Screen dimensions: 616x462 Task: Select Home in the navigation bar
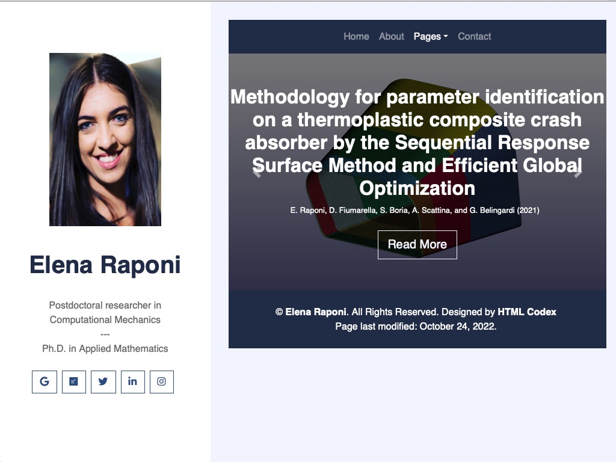click(x=356, y=37)
